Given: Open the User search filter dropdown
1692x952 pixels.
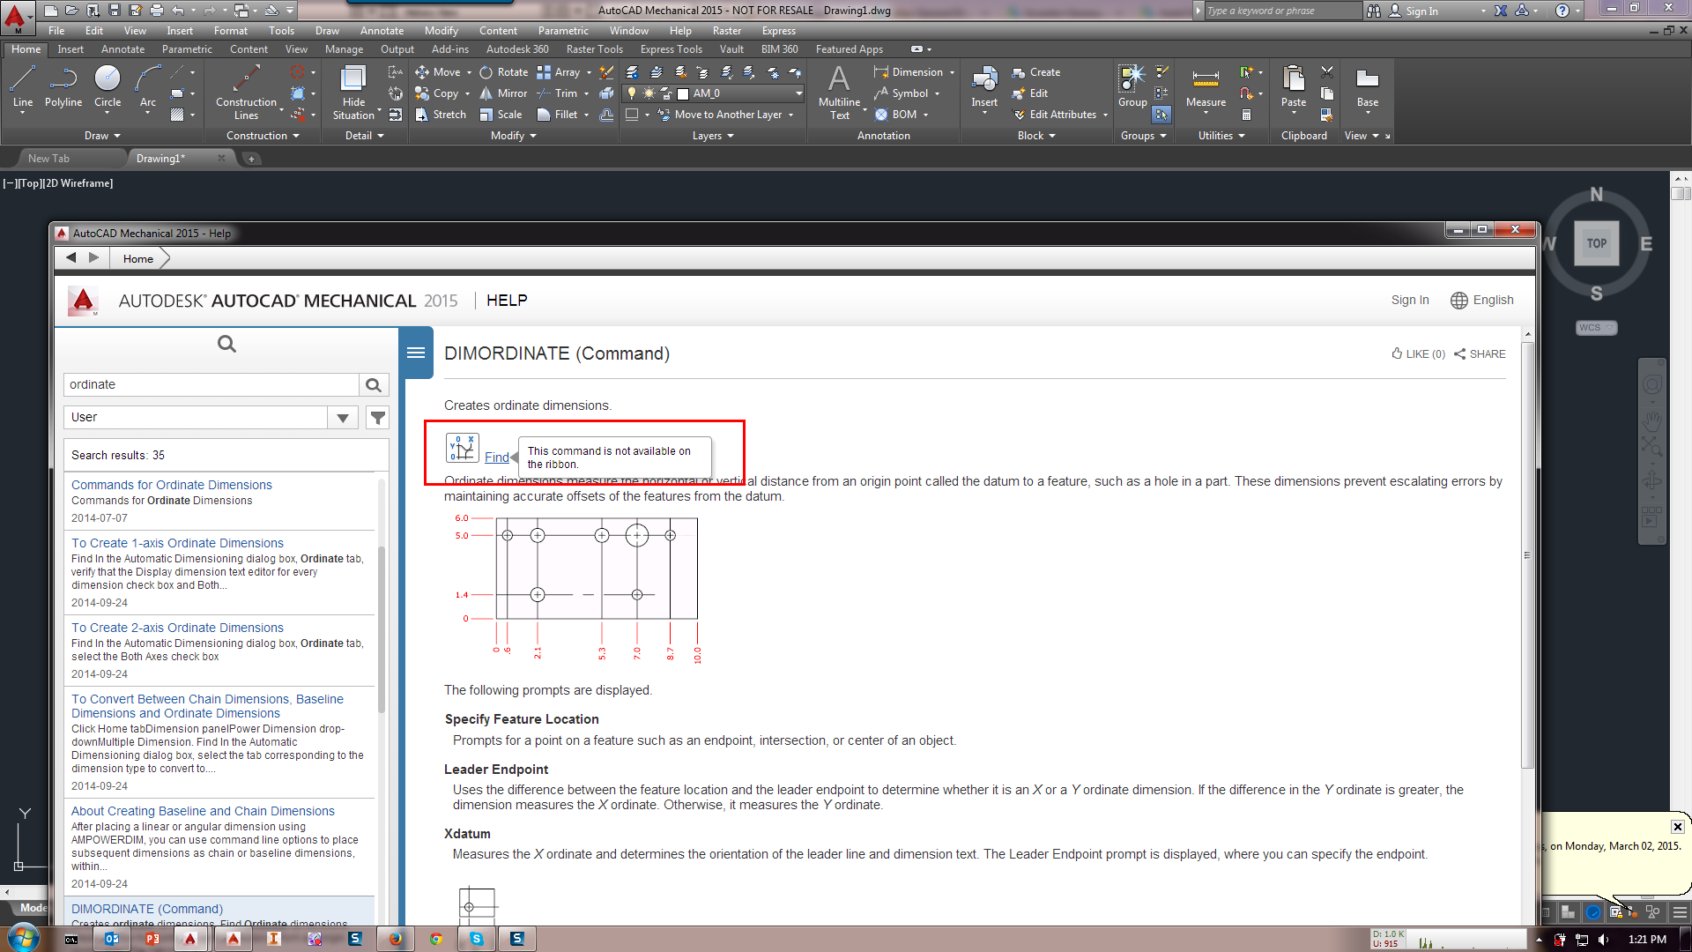Looking at the screenshot, I should tap(342, 416).
